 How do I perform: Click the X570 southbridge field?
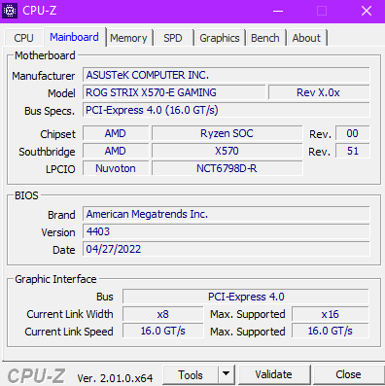[x=227, y=151]
